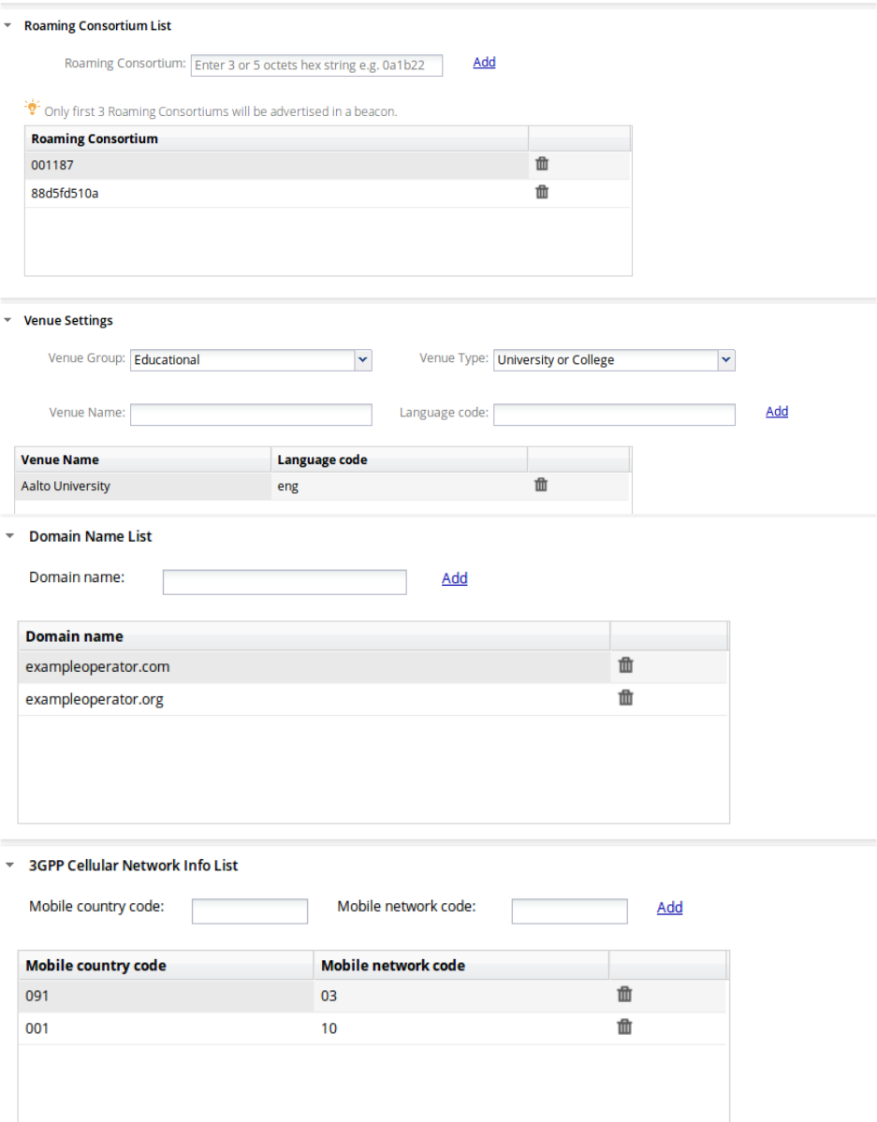The image size is (877, 1122).
Task: Open the Venue Group dropdown
Action: point(363,359)
